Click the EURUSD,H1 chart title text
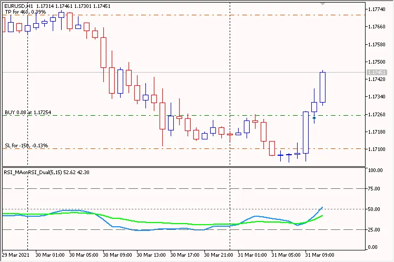The image size is (394, 262). (18, 6)
